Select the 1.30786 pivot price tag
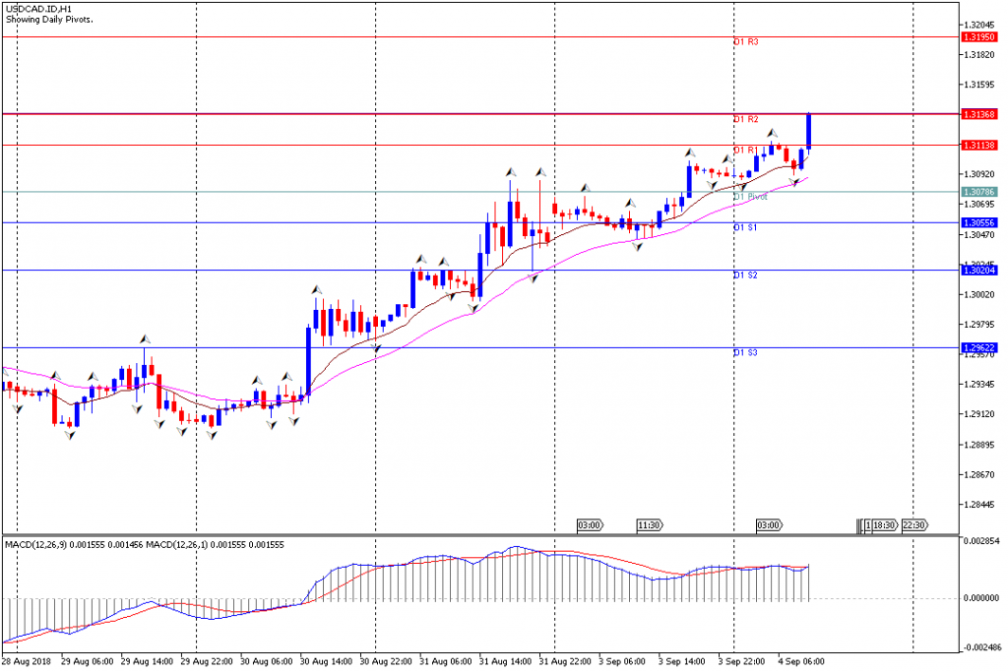 980,192
